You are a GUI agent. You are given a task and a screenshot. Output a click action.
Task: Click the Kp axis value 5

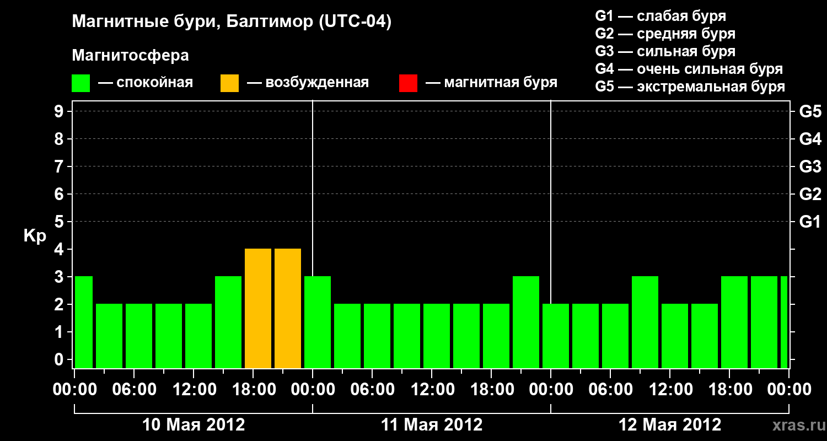(60, 222)
